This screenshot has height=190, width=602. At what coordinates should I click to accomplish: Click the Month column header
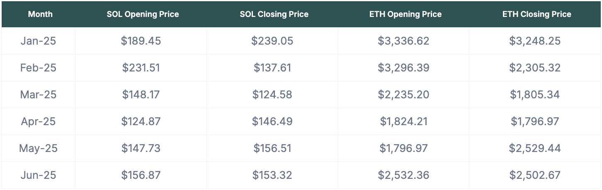(x=40, y=14)
